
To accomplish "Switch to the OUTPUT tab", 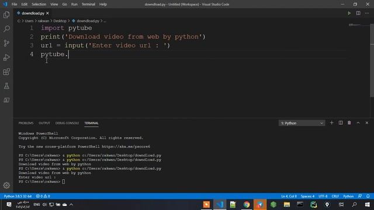I will (44, 123).
